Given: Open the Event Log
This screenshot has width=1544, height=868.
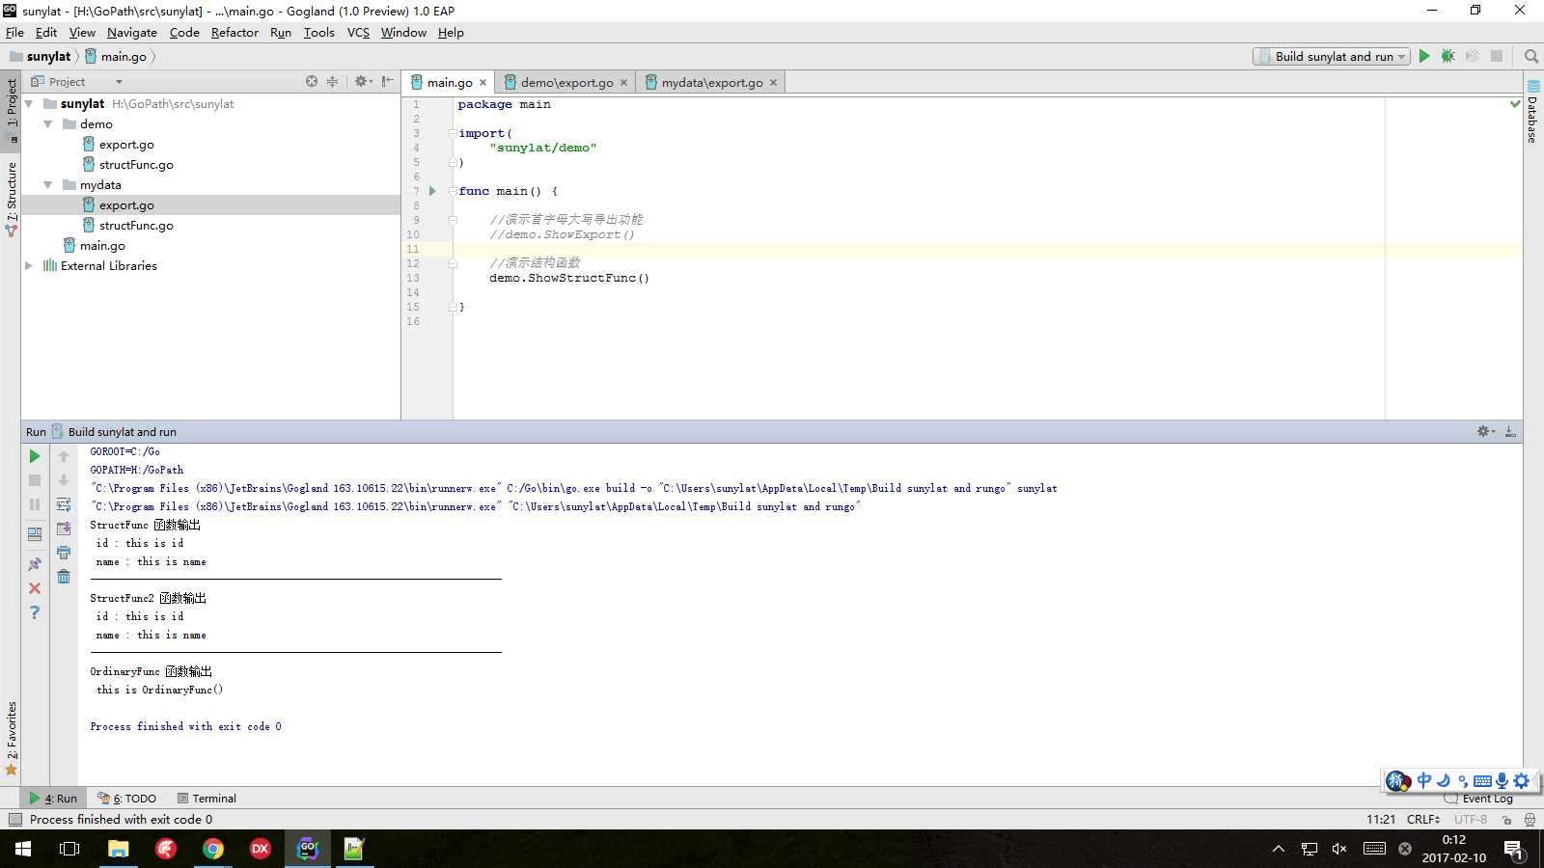Looking at the screenshot, I should tap(1478, 799).
